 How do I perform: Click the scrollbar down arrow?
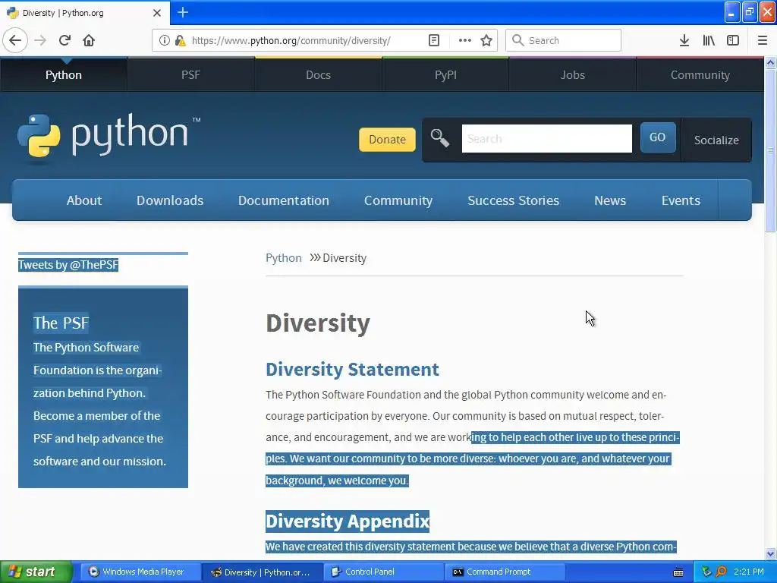770,553
